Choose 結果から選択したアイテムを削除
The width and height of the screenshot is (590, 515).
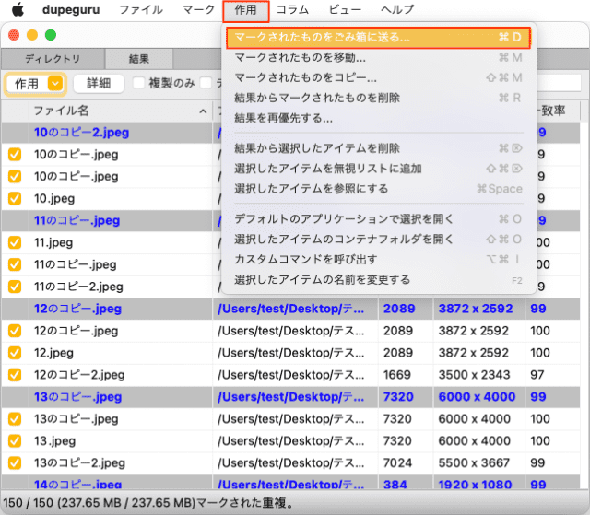[x=378, y=148]
